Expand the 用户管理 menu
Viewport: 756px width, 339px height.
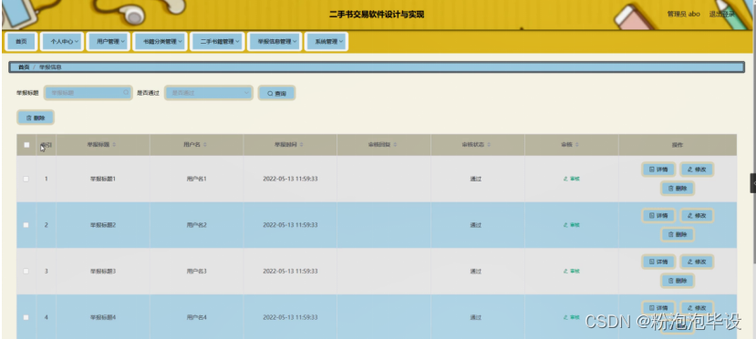pyautogui.click(x=108, y=41)
